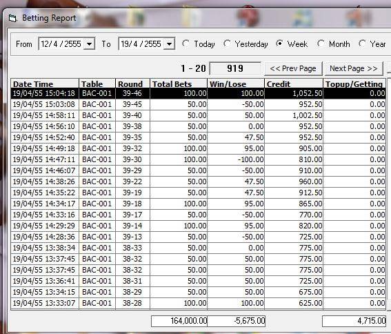
Task: Click the From date field 12/4/2555
Action: tap(67, 44)
